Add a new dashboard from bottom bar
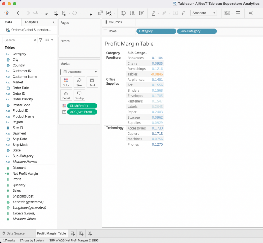The image size is (263, 243). pos(81,233)
